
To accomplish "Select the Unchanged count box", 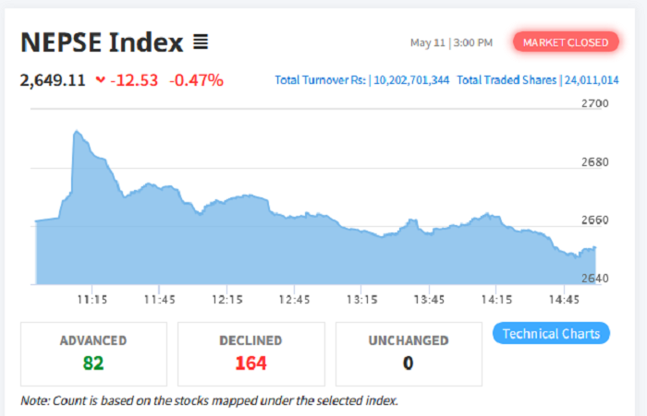I will pos(408,352).
